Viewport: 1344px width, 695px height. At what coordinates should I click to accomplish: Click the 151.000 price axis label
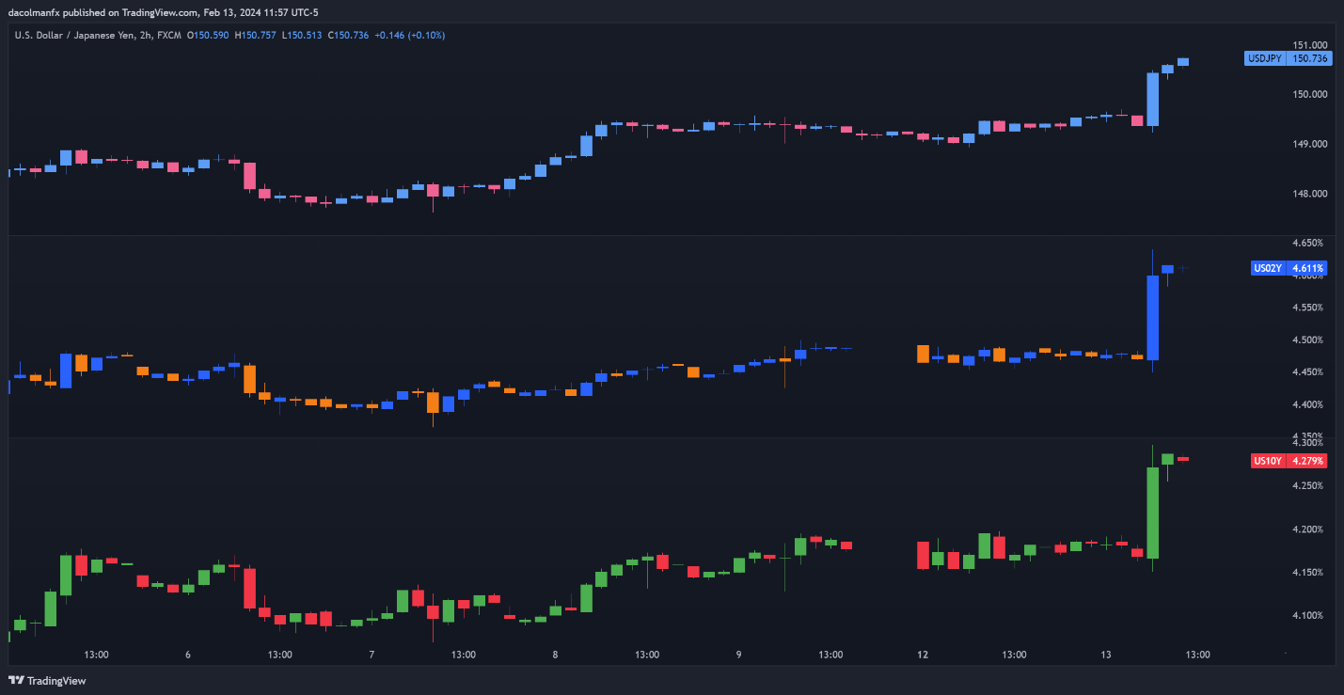1309,45
